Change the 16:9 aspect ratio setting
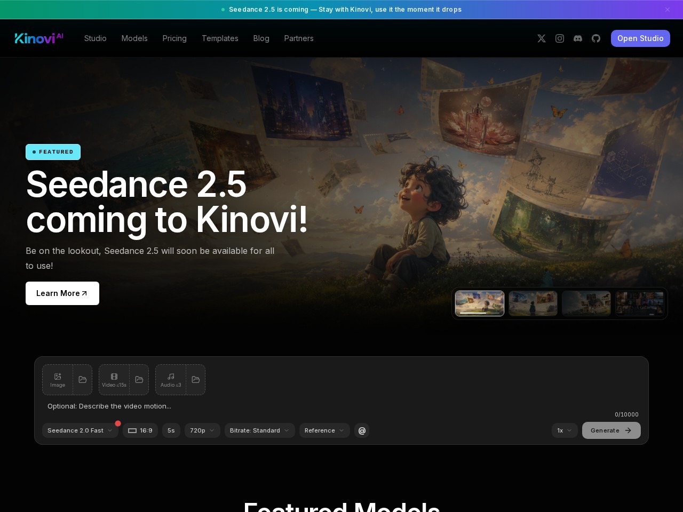The image size is (683, 512). pos(140,430)
